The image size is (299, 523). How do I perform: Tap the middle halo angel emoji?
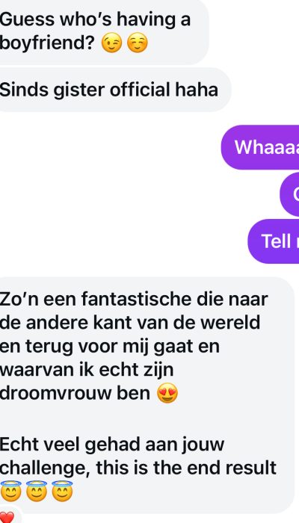[37, 492]
